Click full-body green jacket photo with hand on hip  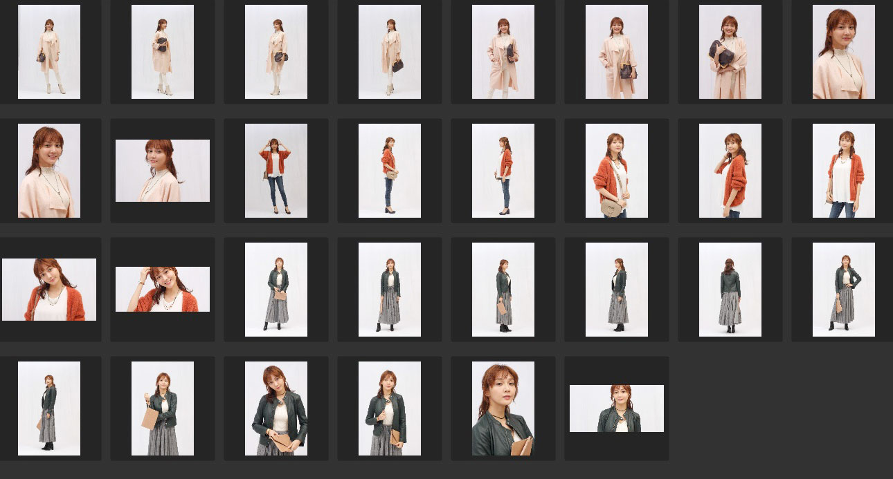click(x=843, y=290)
